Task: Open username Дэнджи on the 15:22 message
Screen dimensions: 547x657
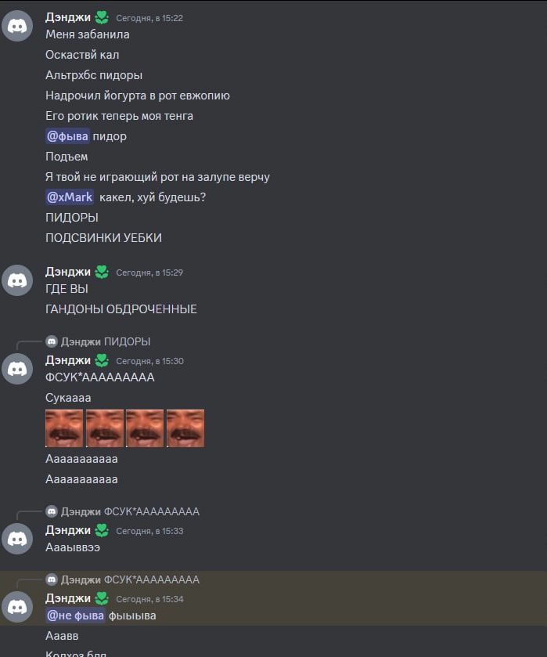Action: (x=68, y=17)
